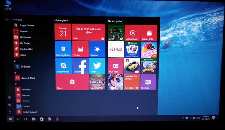Open Alarms & Clock app
Image resolution: width=225 pixels, height=130 pixels.
coord(25,78)
